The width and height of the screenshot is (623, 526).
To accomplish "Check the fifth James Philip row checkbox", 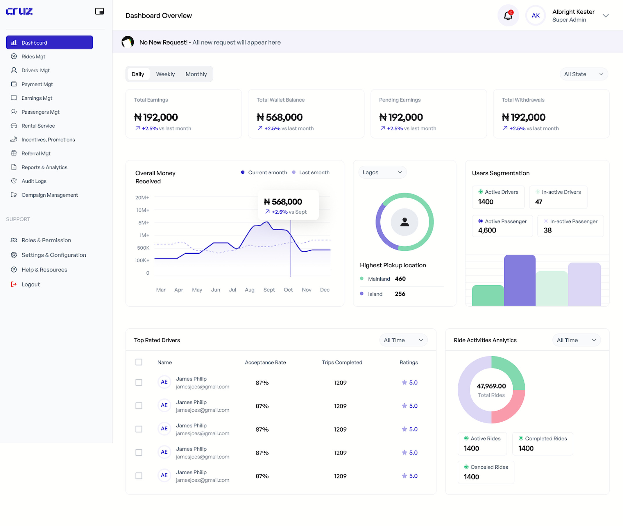I will [139, 476].
